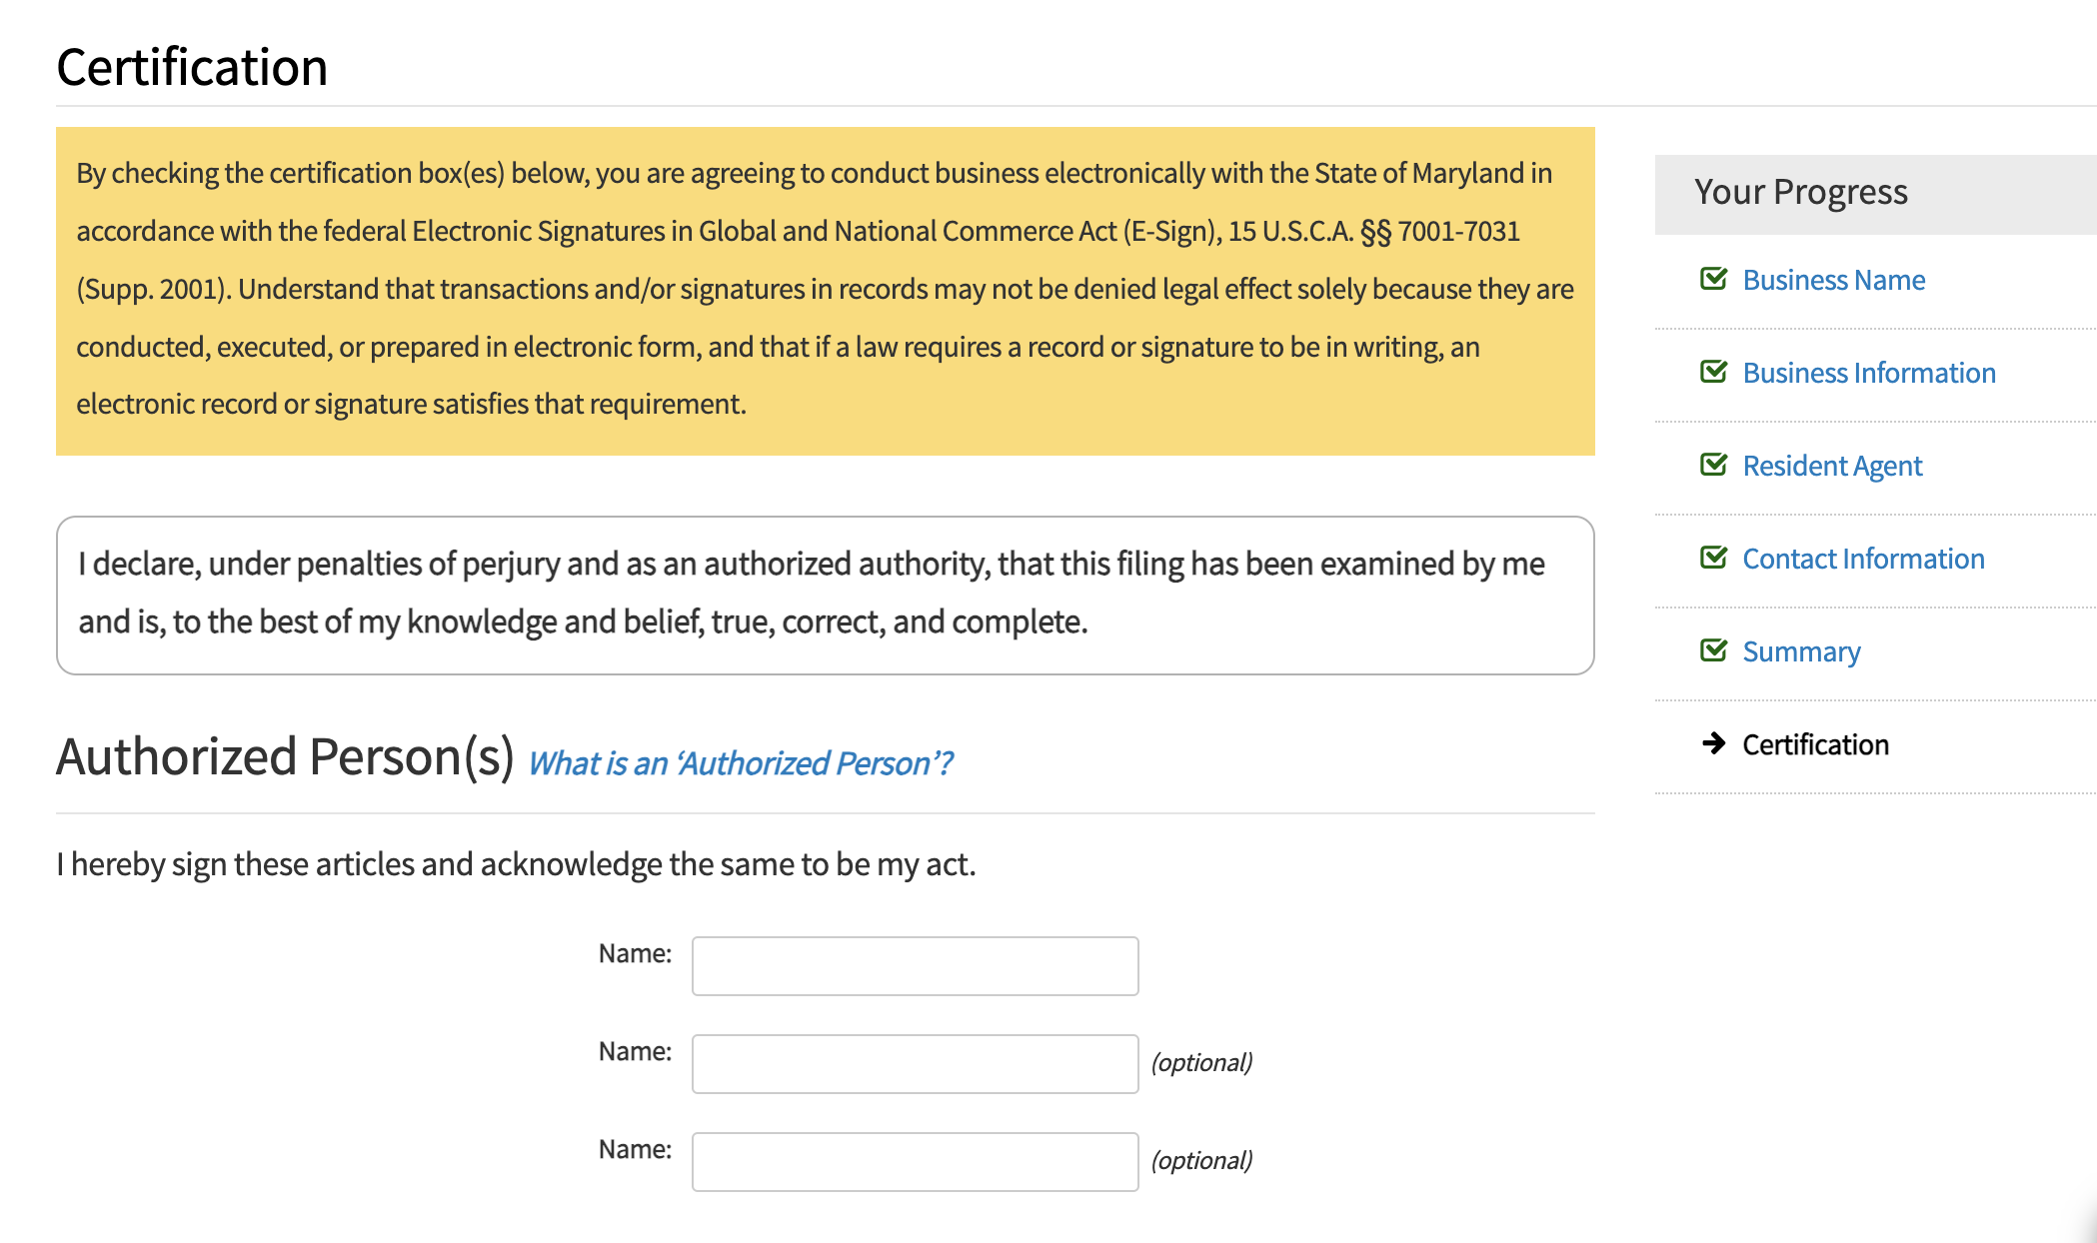Open the Business Name progress link
Image resolution: width=2097 pixels, height=1243 pixels.
(1833, 280)
